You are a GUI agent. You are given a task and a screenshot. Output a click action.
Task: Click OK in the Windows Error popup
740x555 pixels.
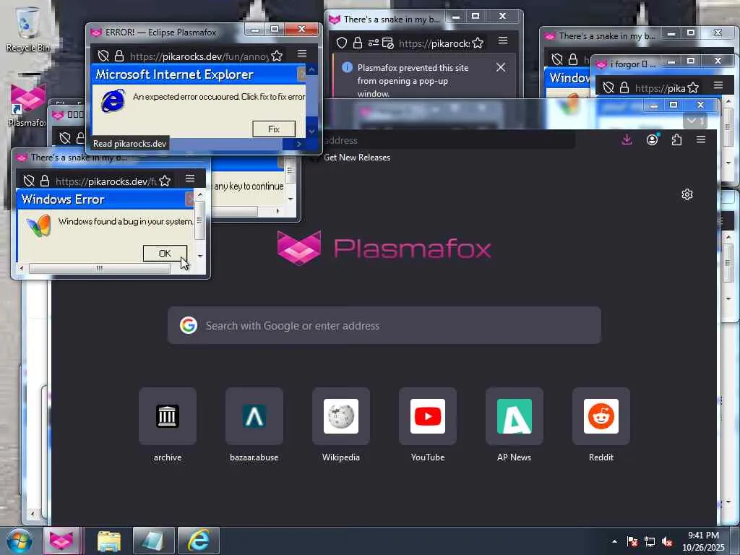pyautogui.click(x=165, y=254)
